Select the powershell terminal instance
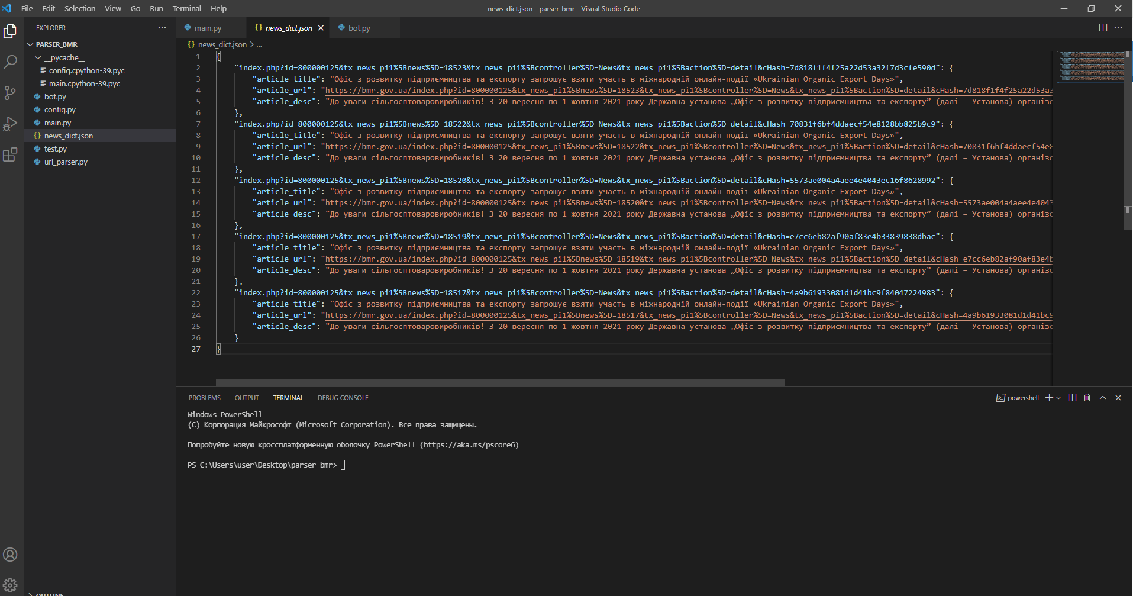This screenshot has width=1133, height=596. [x=1018, y=398]
